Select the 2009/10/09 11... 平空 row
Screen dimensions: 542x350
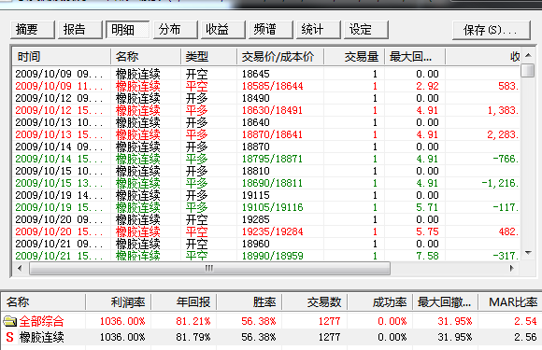[x=266, y=86]
